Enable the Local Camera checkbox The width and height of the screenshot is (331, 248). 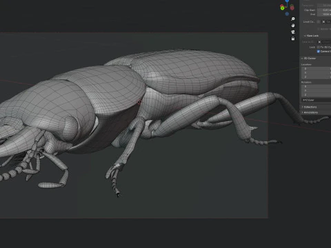[x=319, y=22]
